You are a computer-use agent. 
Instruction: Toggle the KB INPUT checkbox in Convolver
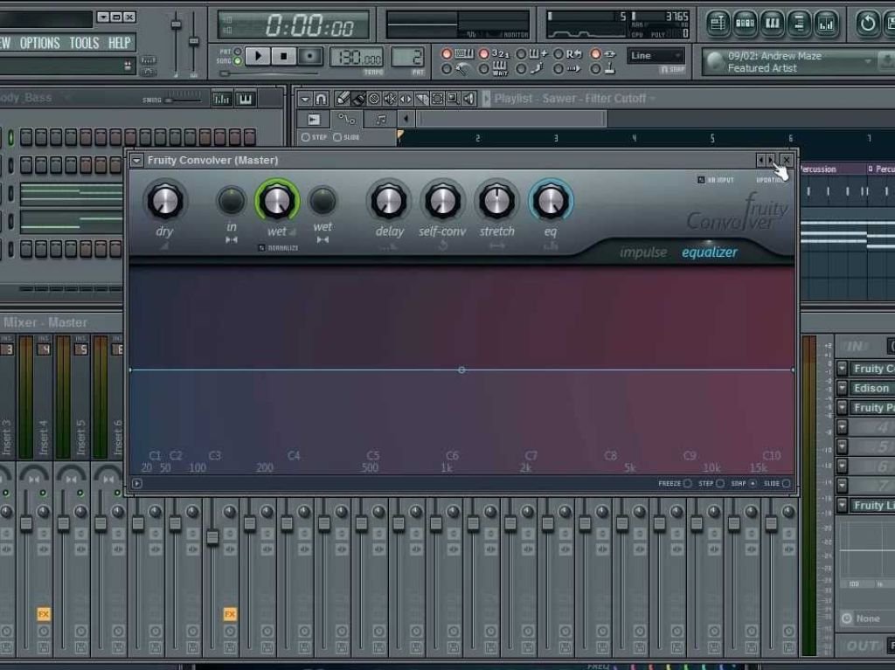701,180
